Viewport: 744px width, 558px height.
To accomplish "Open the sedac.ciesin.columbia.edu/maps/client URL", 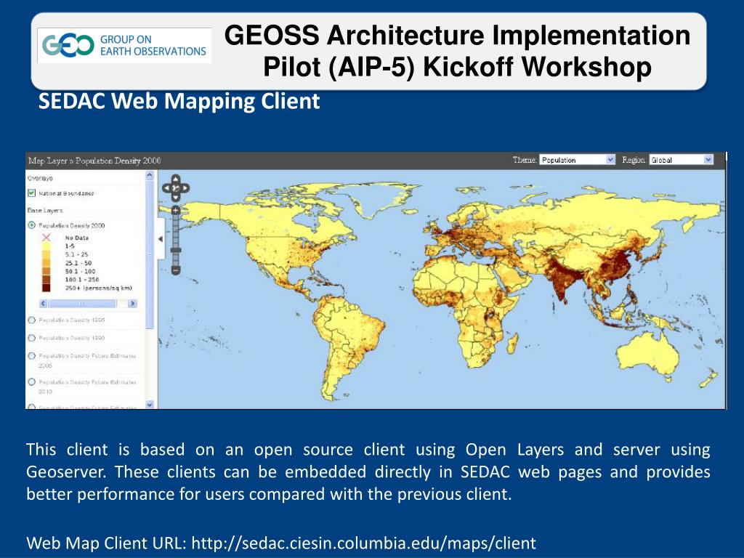I will (x=363, y=542).
